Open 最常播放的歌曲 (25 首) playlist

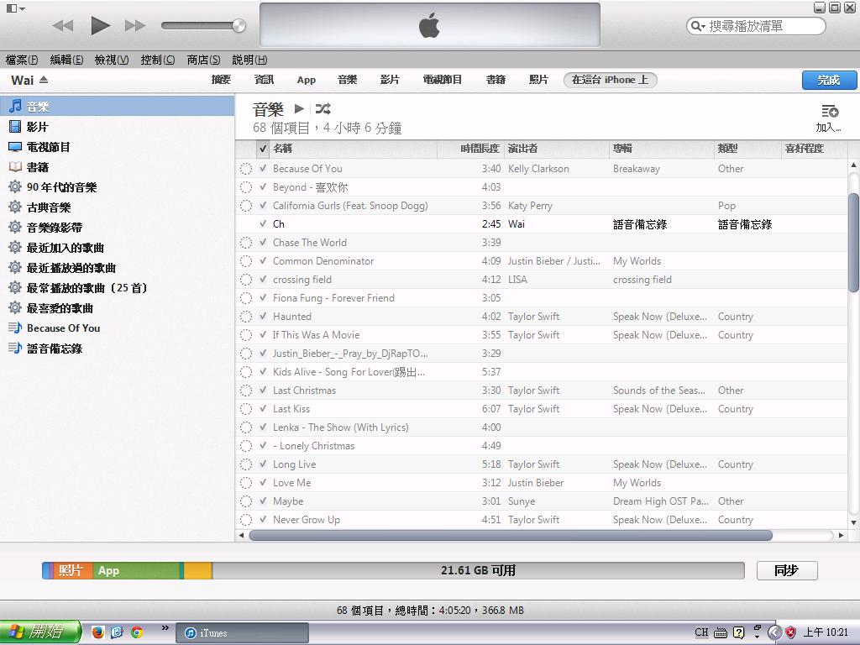tap(78, 288)
